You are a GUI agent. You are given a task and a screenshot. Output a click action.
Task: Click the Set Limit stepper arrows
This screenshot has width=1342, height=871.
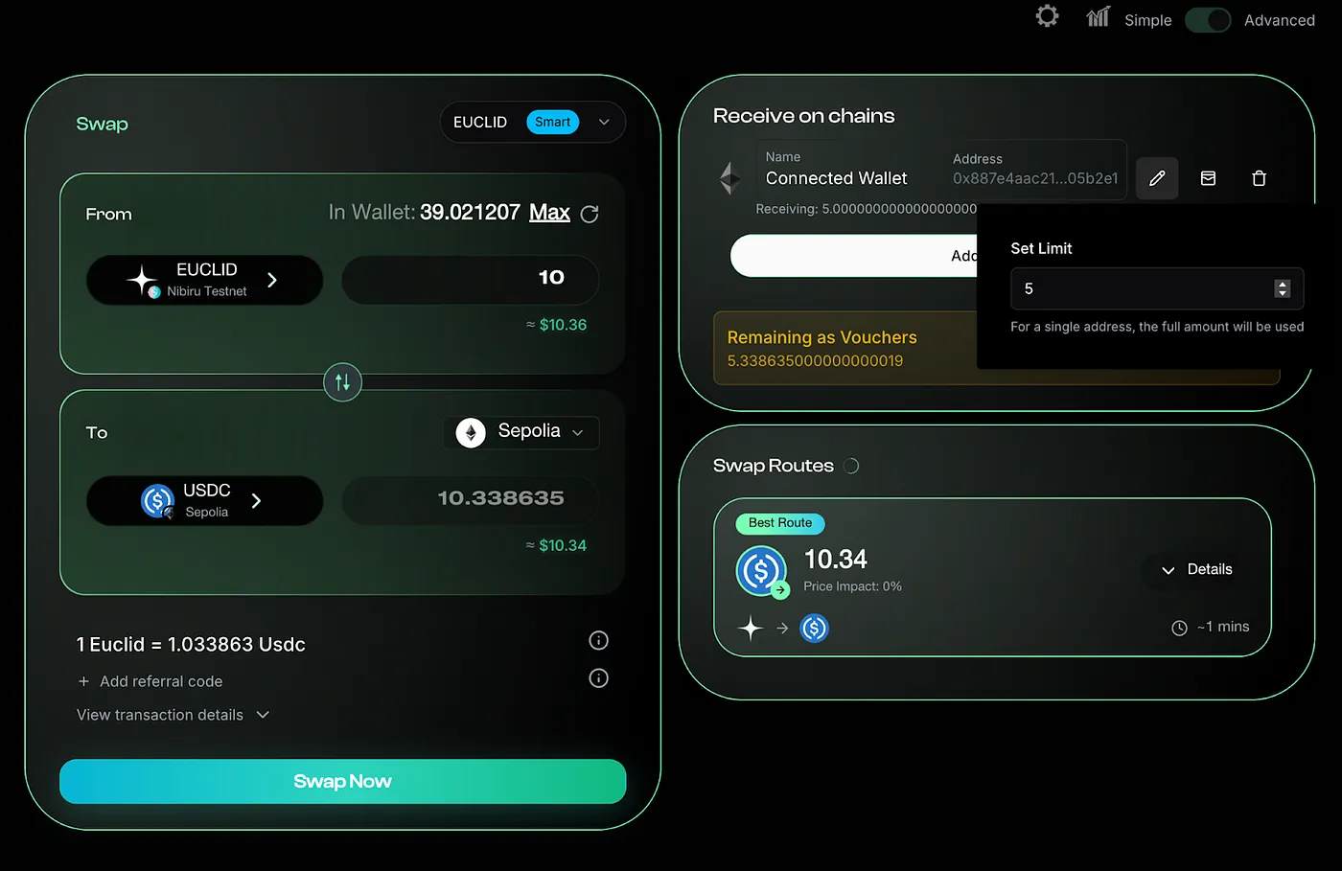pos(1282,288)
